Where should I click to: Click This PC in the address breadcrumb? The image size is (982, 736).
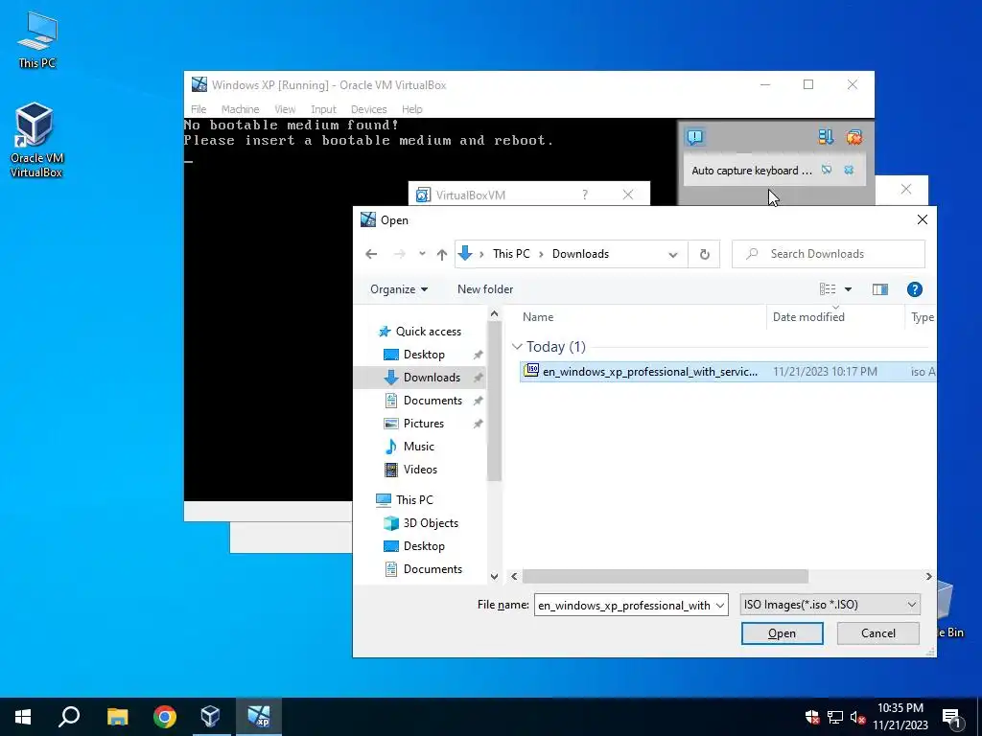click(x=511, y=254)
